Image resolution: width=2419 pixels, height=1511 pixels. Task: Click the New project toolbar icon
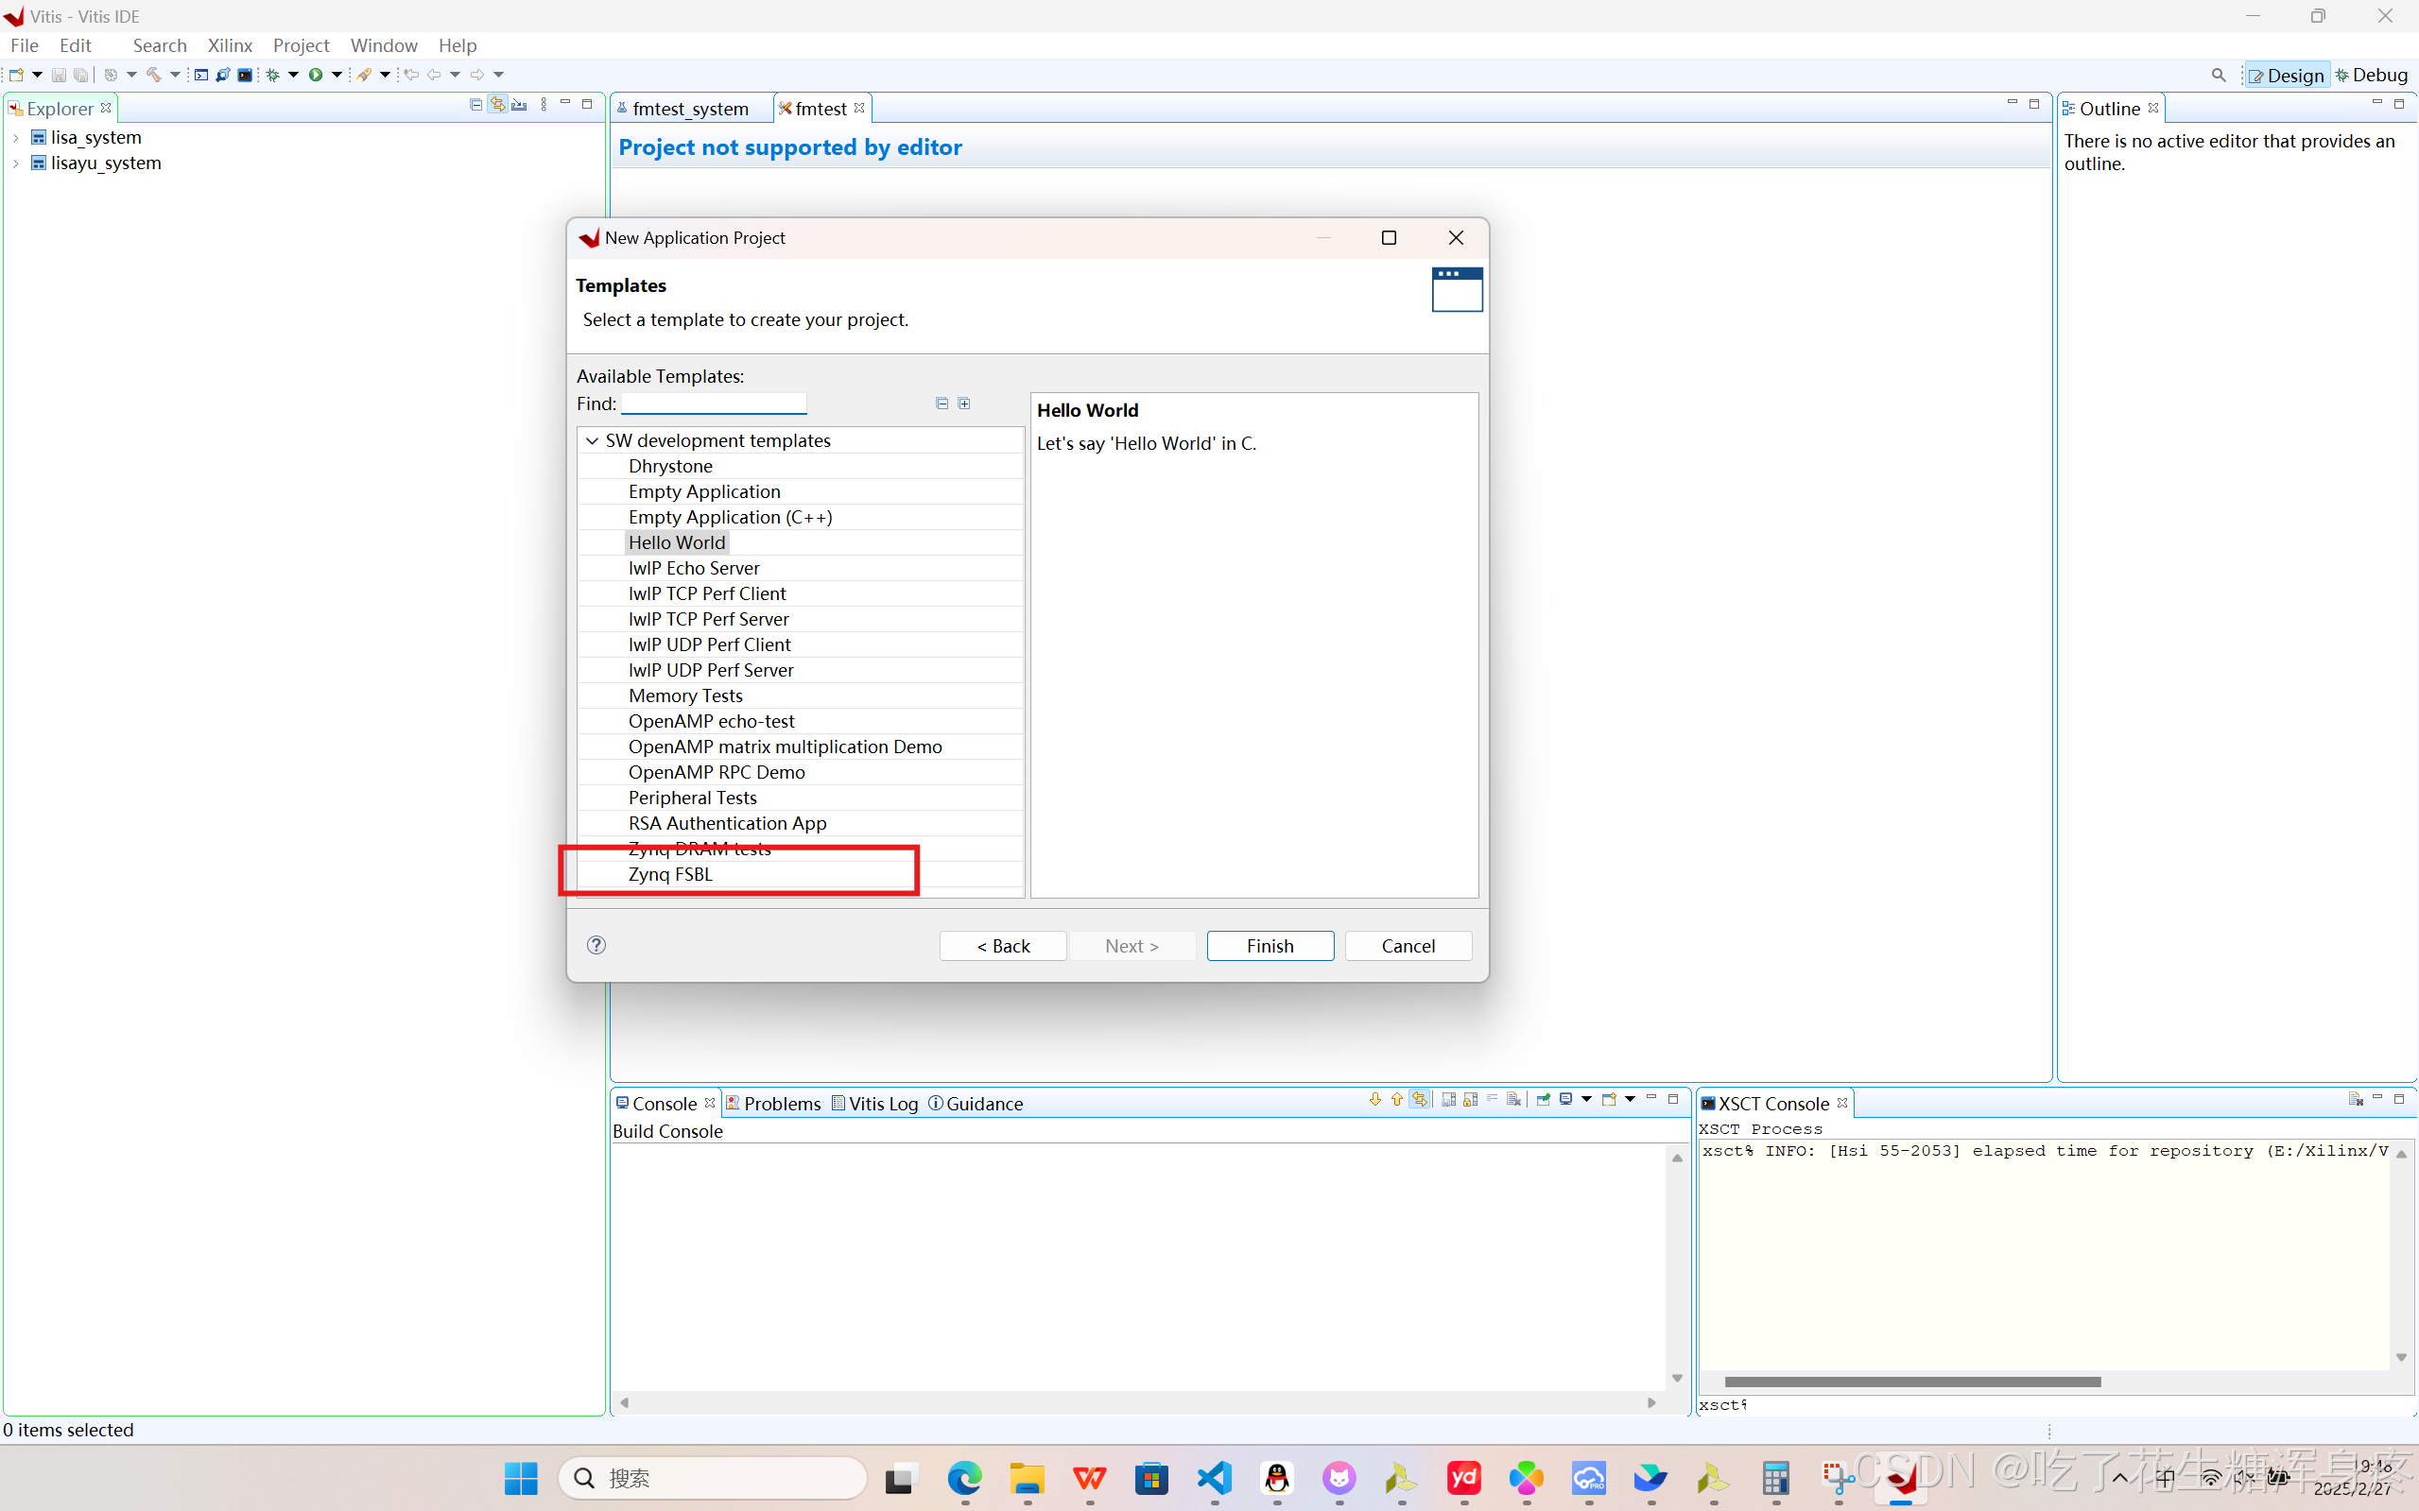coord(16,75)
